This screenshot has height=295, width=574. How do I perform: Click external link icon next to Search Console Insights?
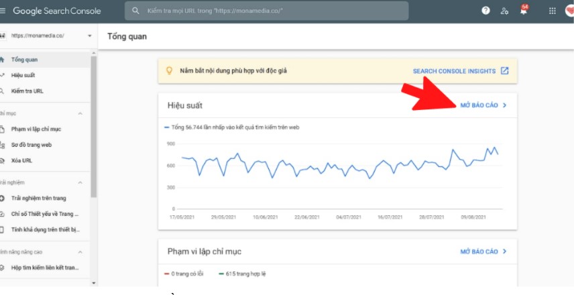pos(505,71)
